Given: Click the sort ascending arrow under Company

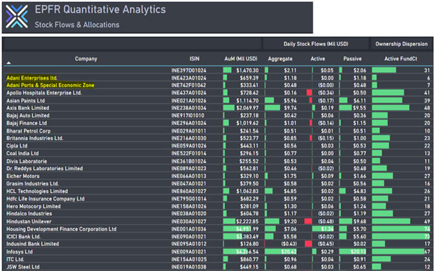Looking at the screenshot, I should tap(8, 63).
